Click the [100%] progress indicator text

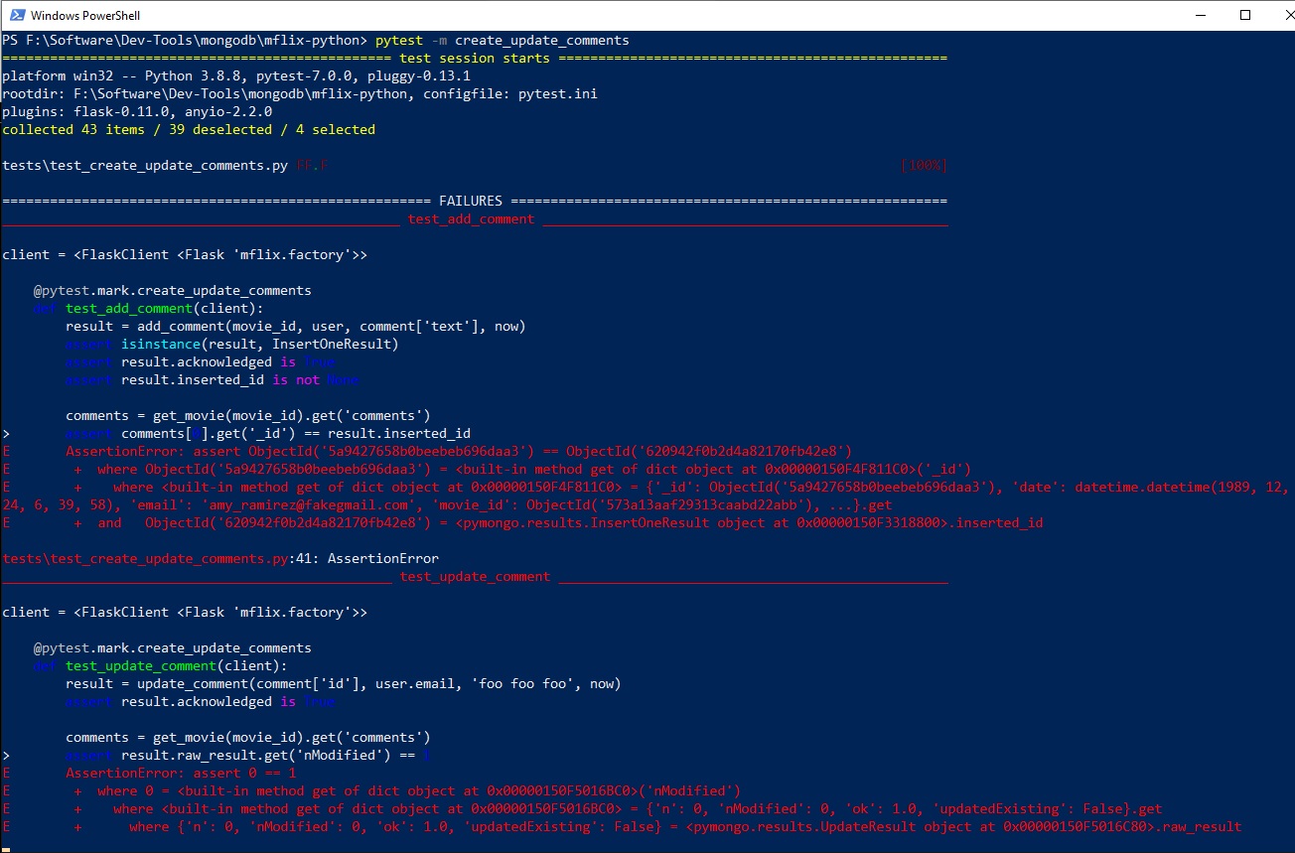[x=923, y=165]
